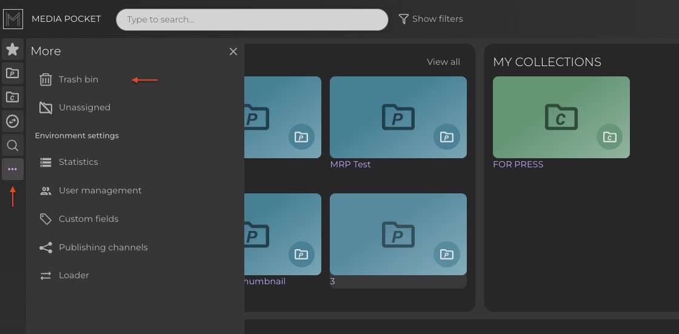Expand Show filters
Viewport: 679px width, 334px height.
click(430, 19)
